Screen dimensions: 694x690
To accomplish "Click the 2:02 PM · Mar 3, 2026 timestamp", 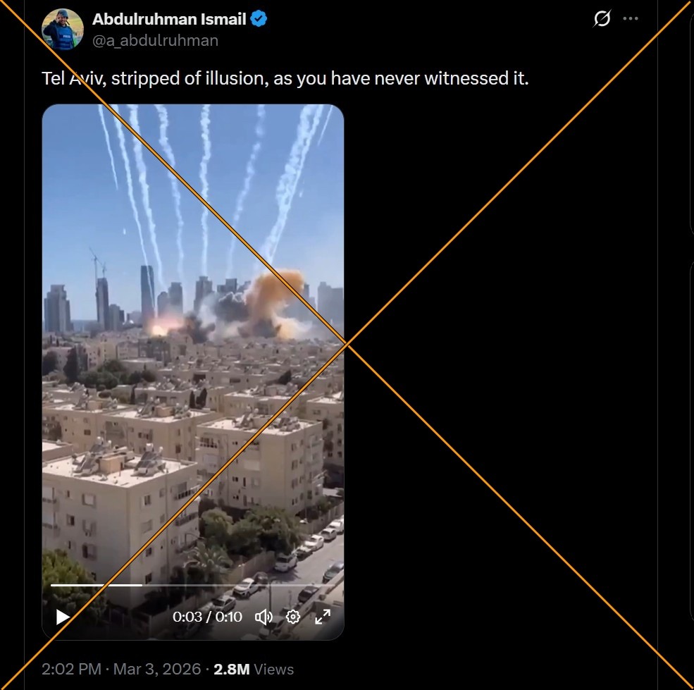I will (x=121, y=669).
